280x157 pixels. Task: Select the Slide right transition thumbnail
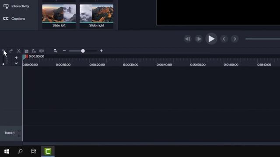point(96,16)
